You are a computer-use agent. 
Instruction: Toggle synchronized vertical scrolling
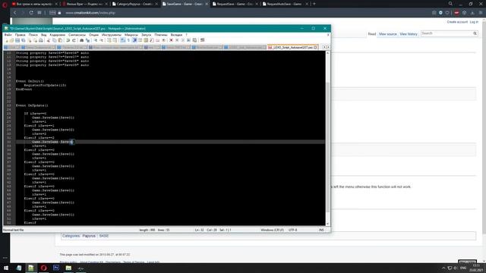pos(109,40)
